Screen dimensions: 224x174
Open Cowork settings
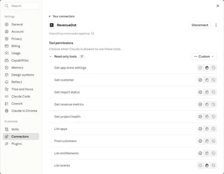pyautogui.click(x=21, y=103)
